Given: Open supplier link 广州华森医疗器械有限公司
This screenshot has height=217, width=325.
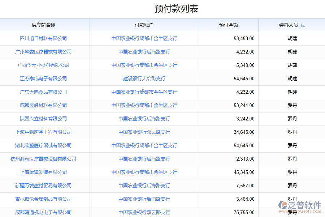Looking at the screenshot, I should click(43, 52).
